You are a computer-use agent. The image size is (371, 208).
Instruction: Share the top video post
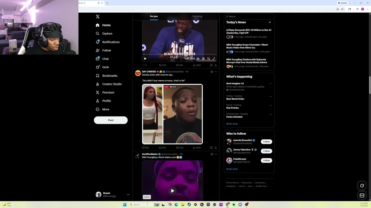tap(216, 65)
